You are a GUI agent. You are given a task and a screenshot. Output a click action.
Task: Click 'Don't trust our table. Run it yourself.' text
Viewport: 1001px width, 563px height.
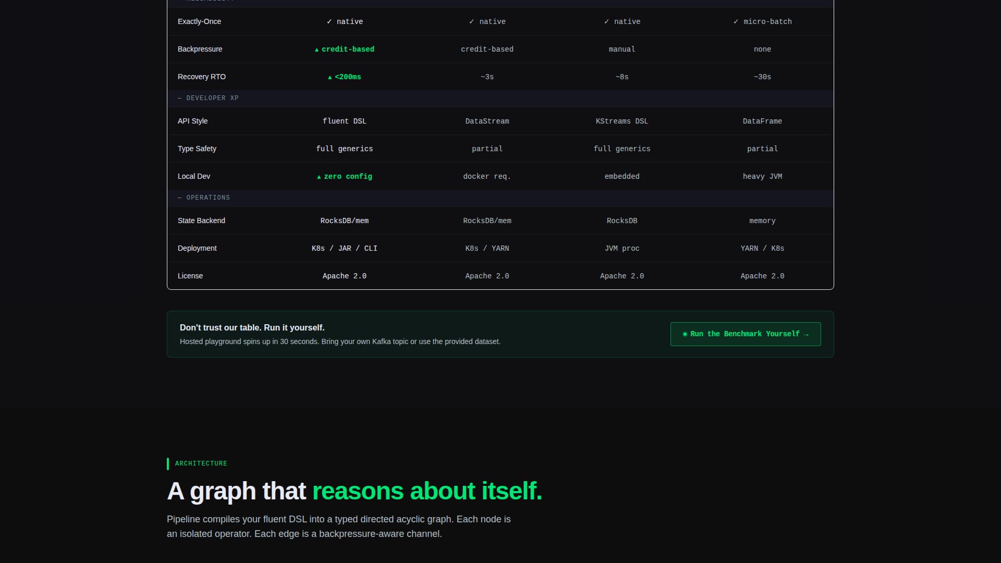click(x=252, y=327)
